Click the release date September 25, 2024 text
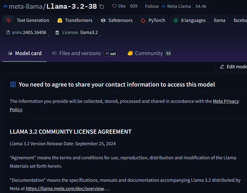Viewport: 247px width, 193px height. (x=95, y=144)
